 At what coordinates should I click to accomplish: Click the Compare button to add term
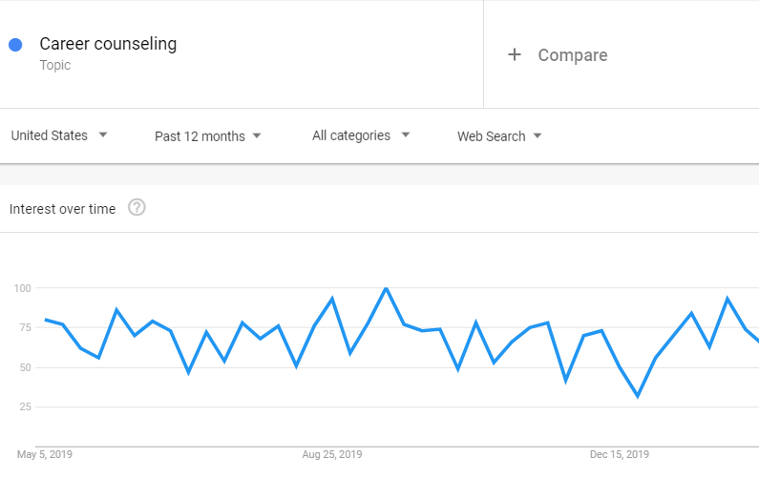[x=558, y=55]
